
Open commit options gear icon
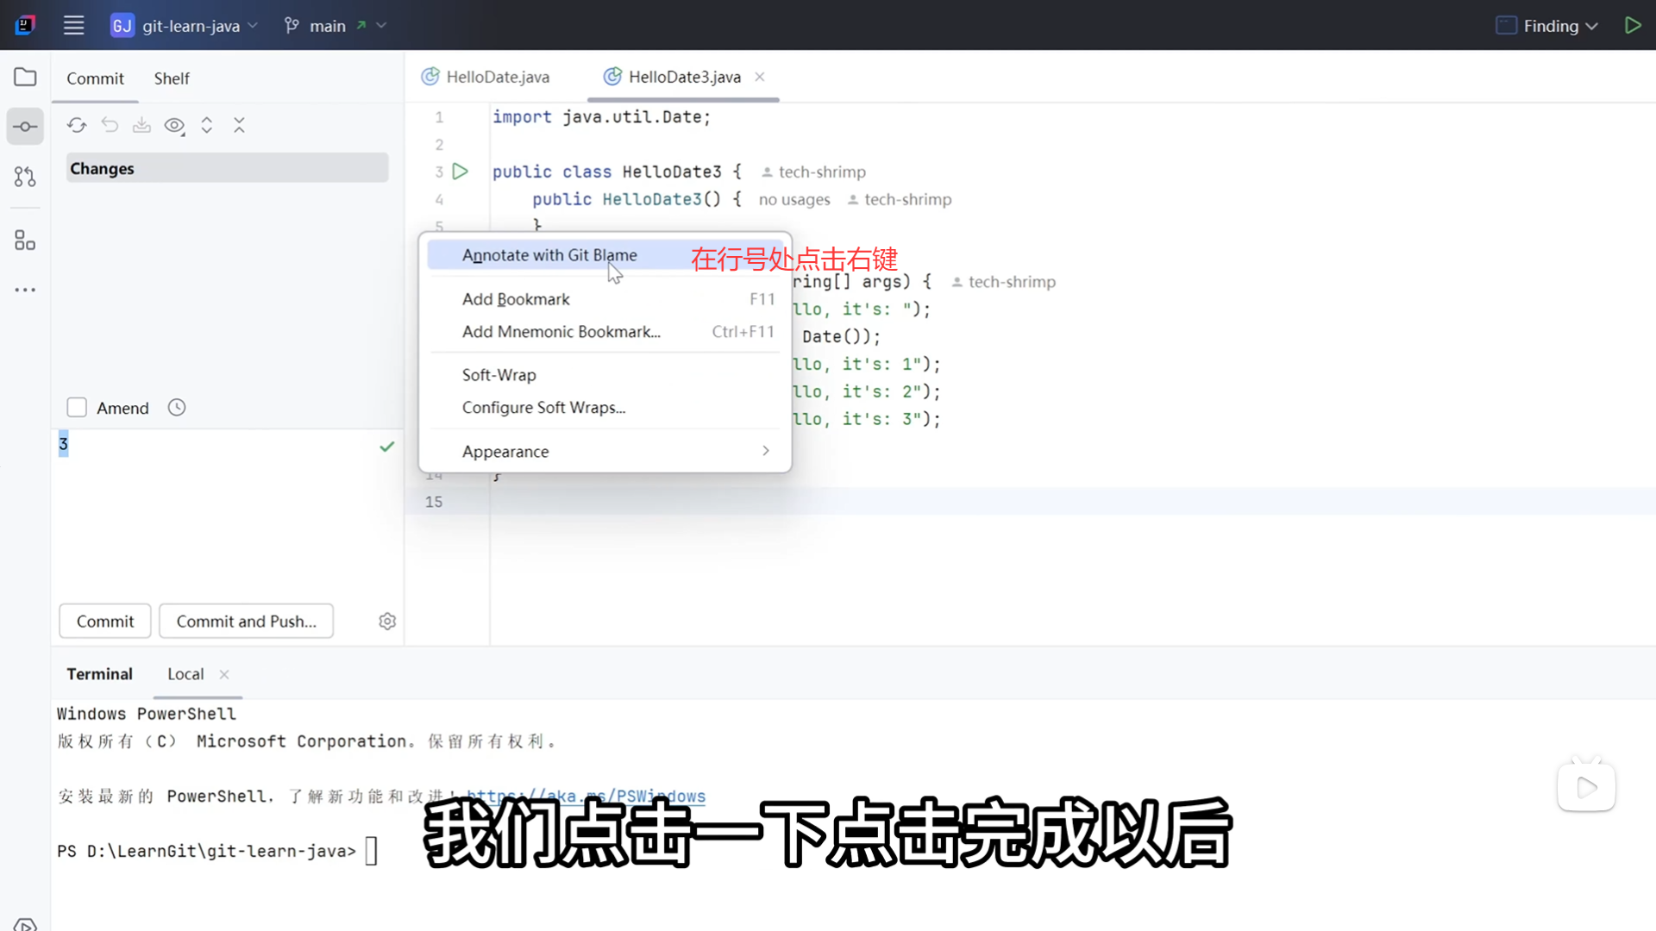coord(387,622)
